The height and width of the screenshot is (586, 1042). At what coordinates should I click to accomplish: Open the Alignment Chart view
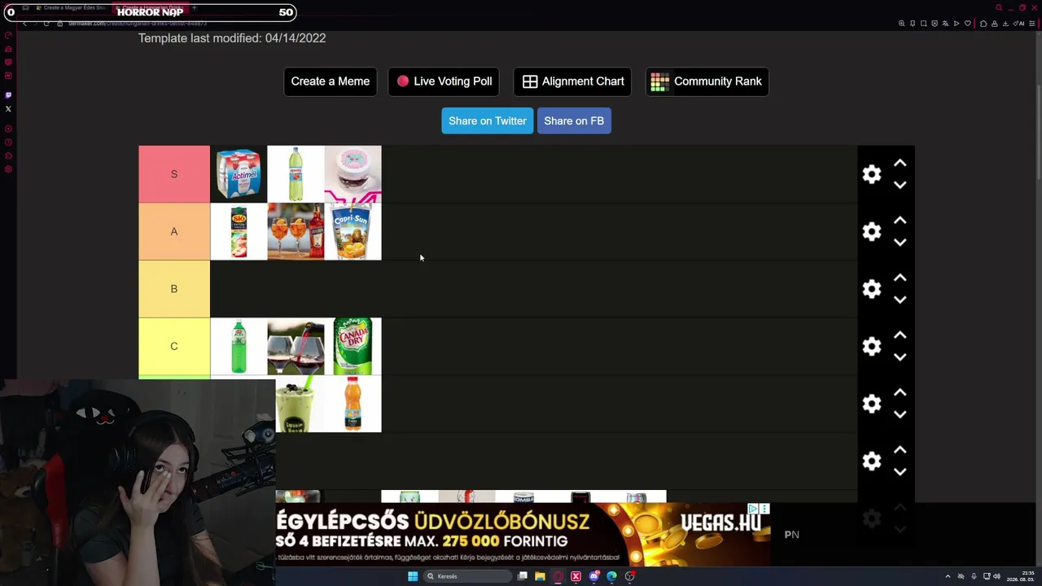point(573,81)
